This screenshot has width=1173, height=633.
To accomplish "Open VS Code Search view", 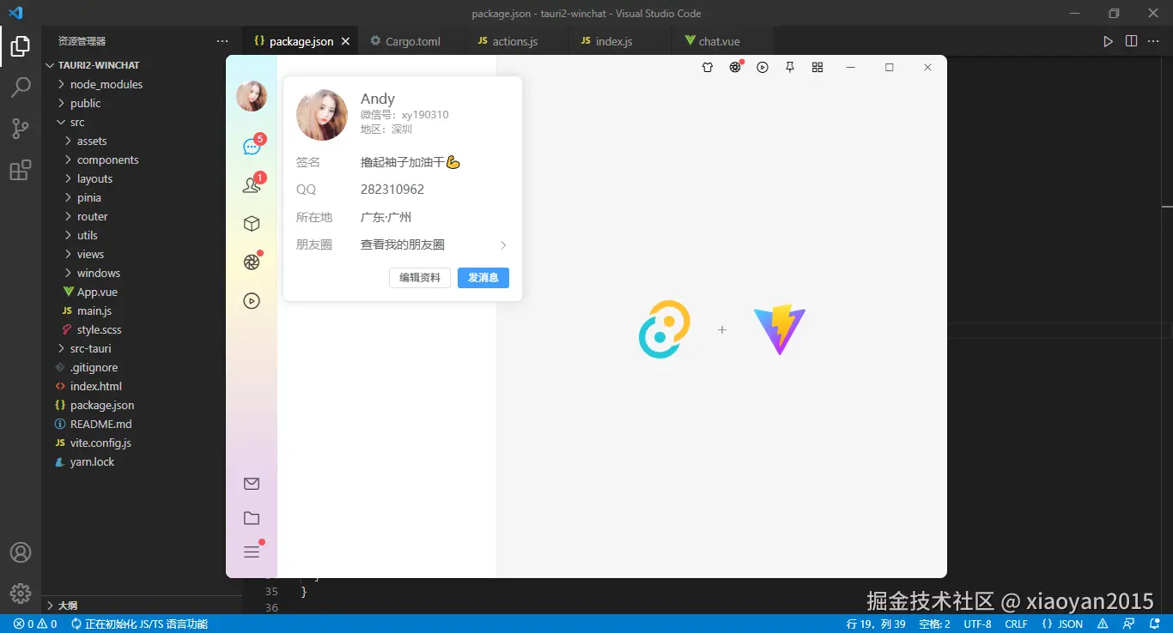I will pos(21,87).
